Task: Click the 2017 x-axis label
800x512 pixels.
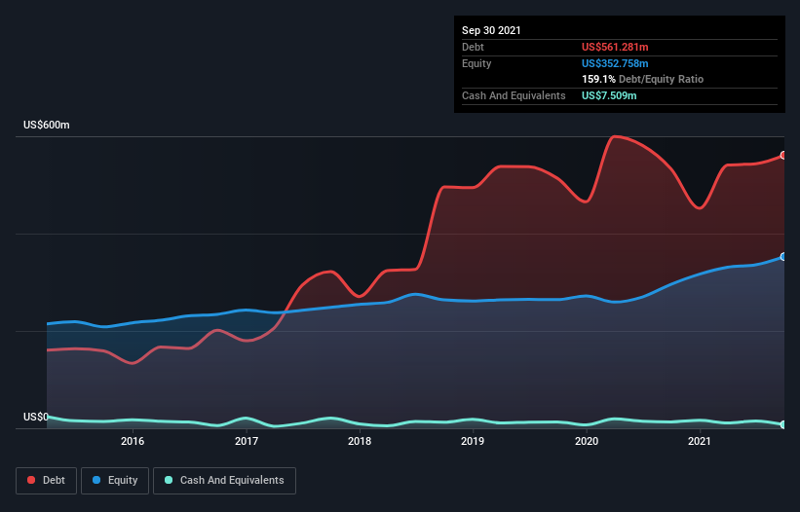Action: [247, 442]
